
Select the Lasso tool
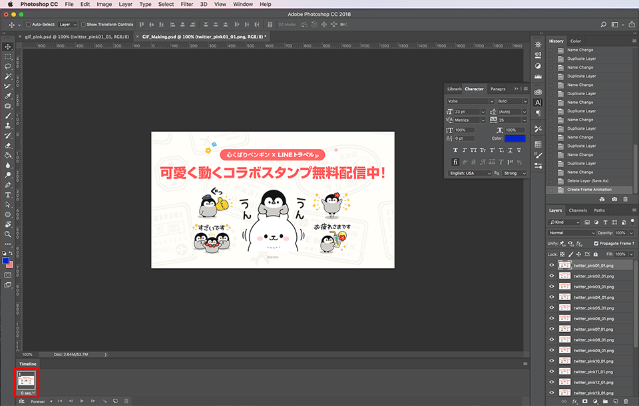click(x=8, y=67)
